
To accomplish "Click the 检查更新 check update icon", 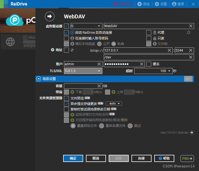I will 116,4.
